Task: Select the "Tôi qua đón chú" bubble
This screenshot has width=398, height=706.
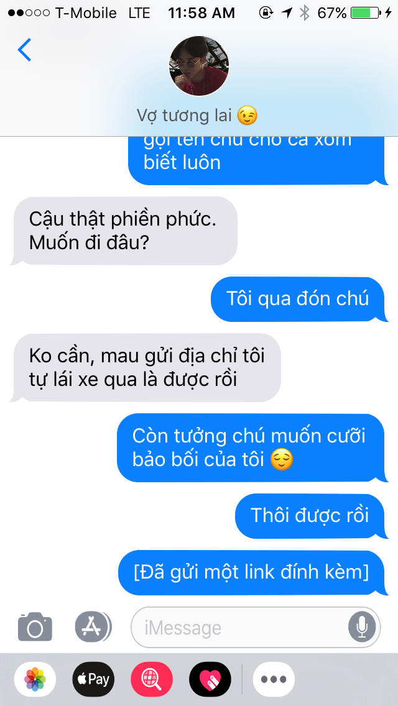Action: click(300, 299)
